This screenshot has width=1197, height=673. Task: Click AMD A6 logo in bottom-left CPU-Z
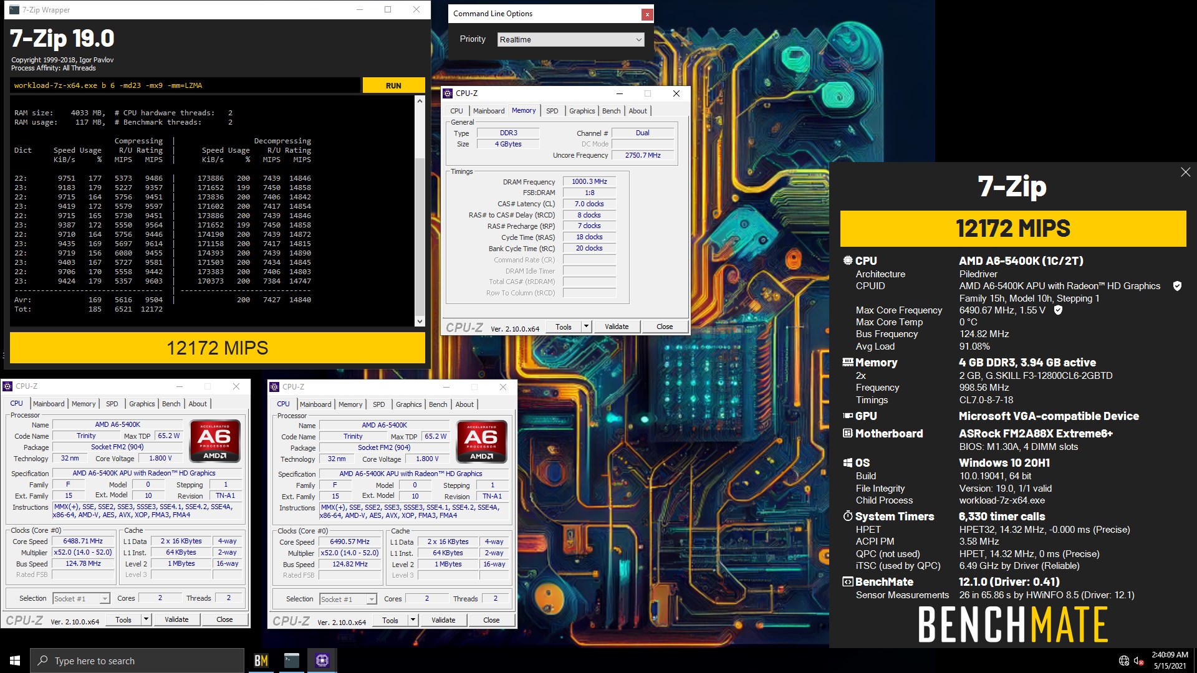pos(214,441)
